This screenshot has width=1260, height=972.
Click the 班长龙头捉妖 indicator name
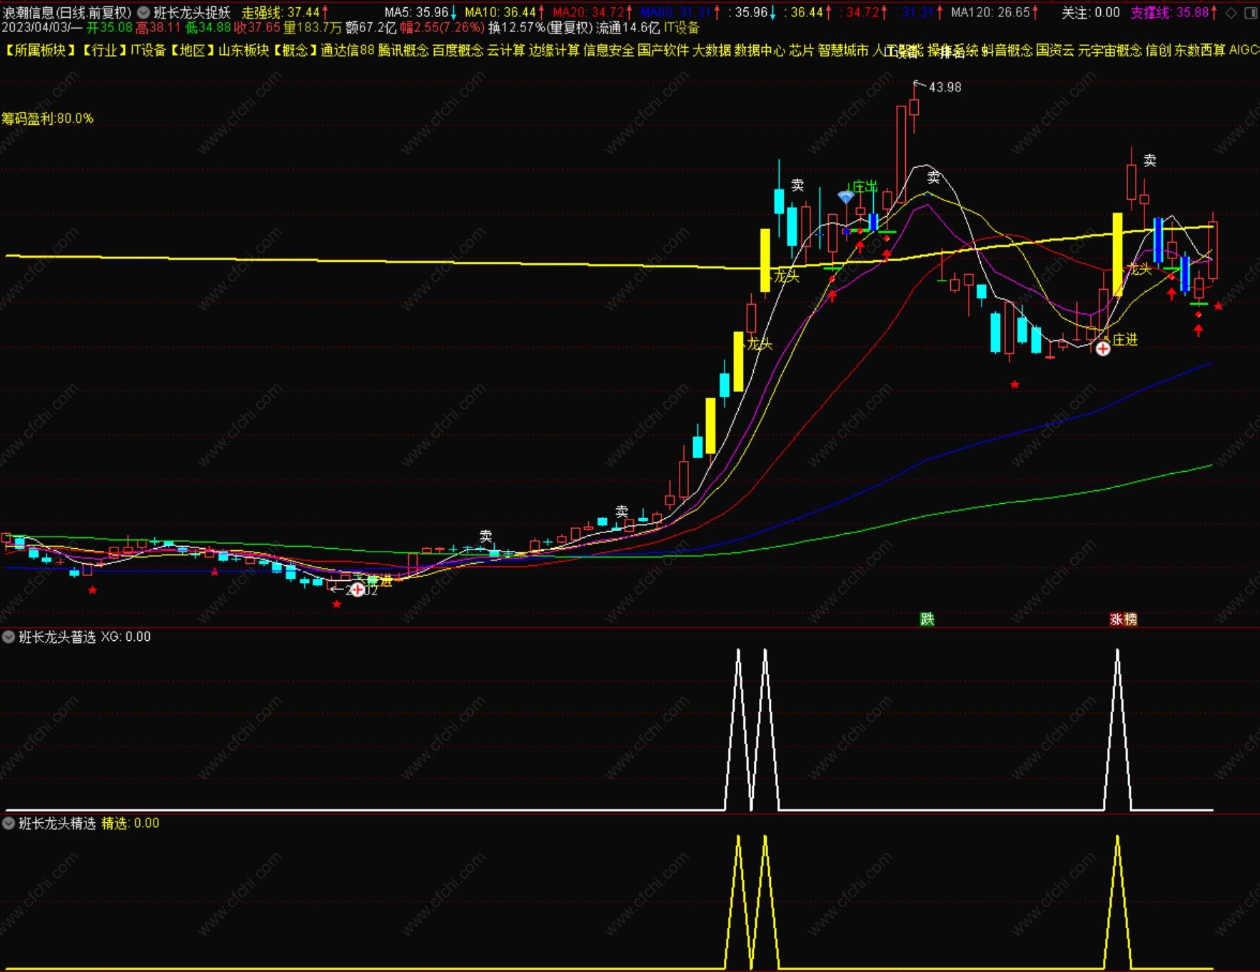click(x=192, y=12)
